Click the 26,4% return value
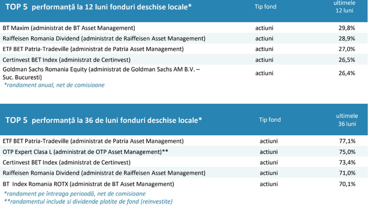 click(x=347, y=73)
